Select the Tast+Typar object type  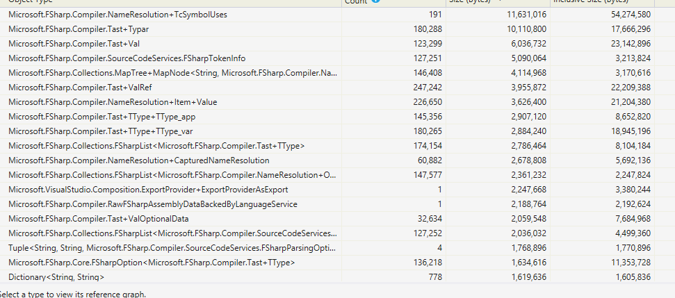pyautogui.click(x=79, y=29)
